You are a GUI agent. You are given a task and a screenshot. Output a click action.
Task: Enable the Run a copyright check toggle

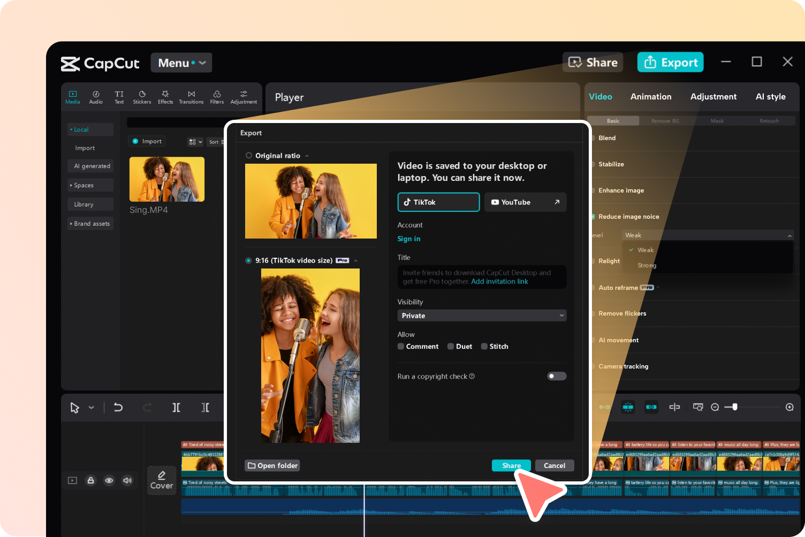pyautogui.click(x=556, y=376)
